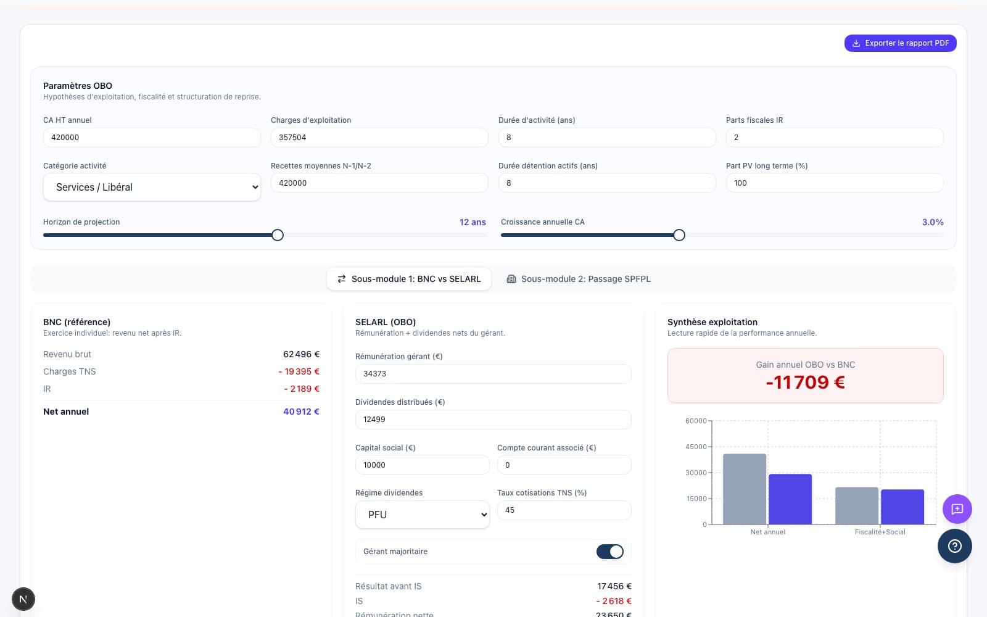Viewport: 987px width, 617px height.
Task: Click the Taux cotisations TNS field
Action: [564, 510]
